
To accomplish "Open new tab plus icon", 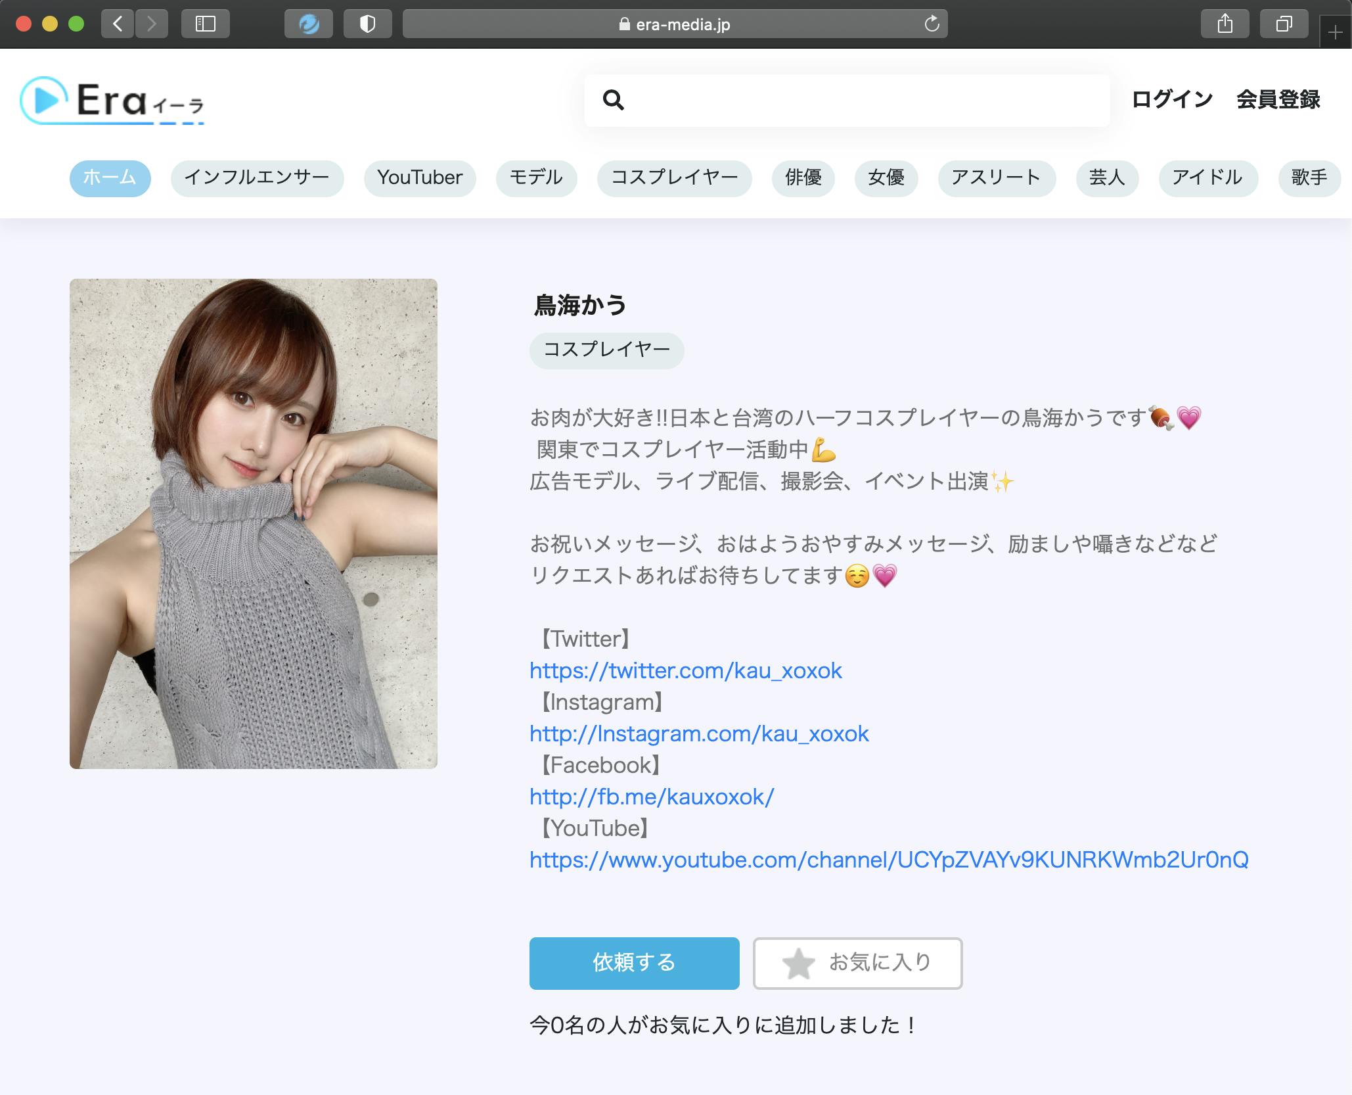I will point(1335,33).
